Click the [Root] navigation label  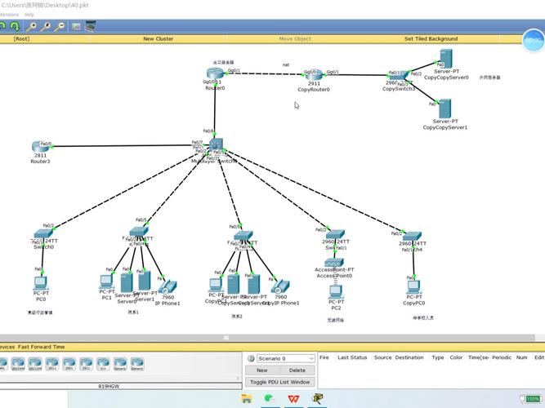pos(22,38)
